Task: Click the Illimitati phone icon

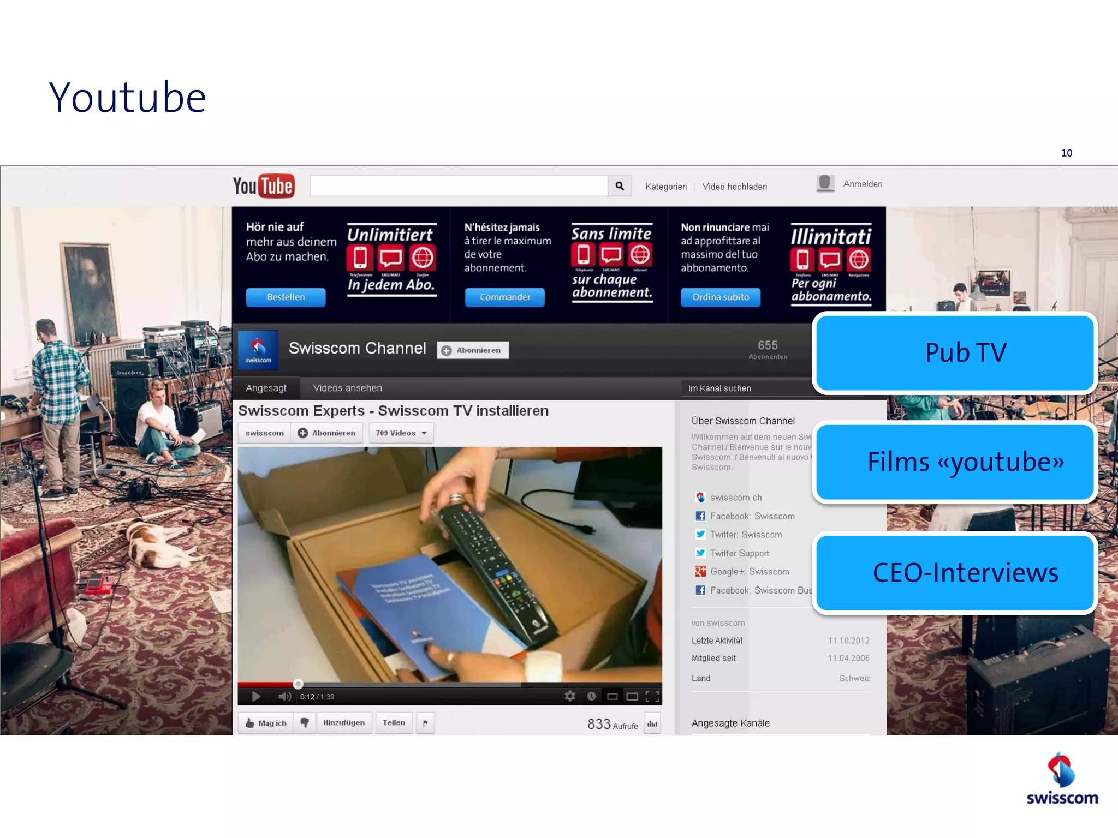Action: [802, 260]
